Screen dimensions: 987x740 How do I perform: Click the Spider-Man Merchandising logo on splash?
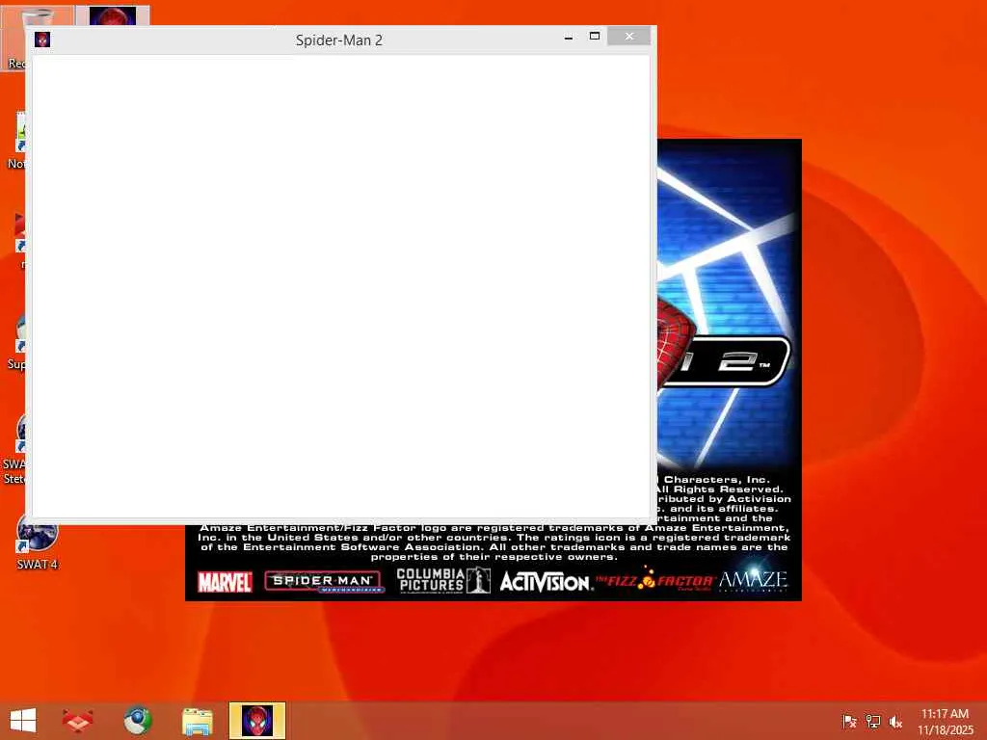(x=324, y=582)
